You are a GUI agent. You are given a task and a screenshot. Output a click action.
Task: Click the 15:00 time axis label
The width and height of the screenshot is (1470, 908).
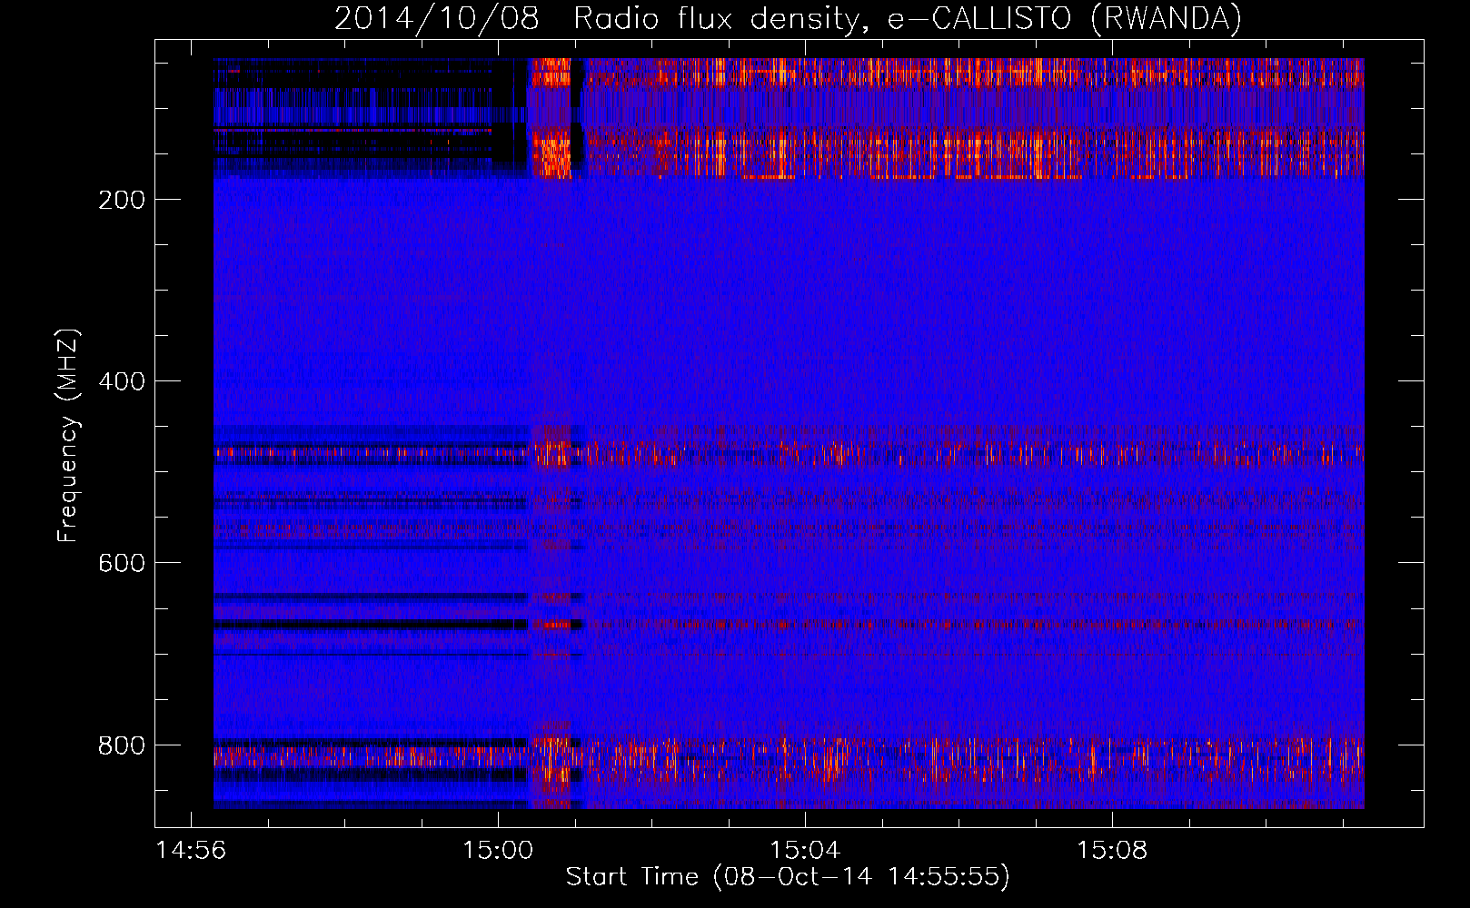[498, 851]
